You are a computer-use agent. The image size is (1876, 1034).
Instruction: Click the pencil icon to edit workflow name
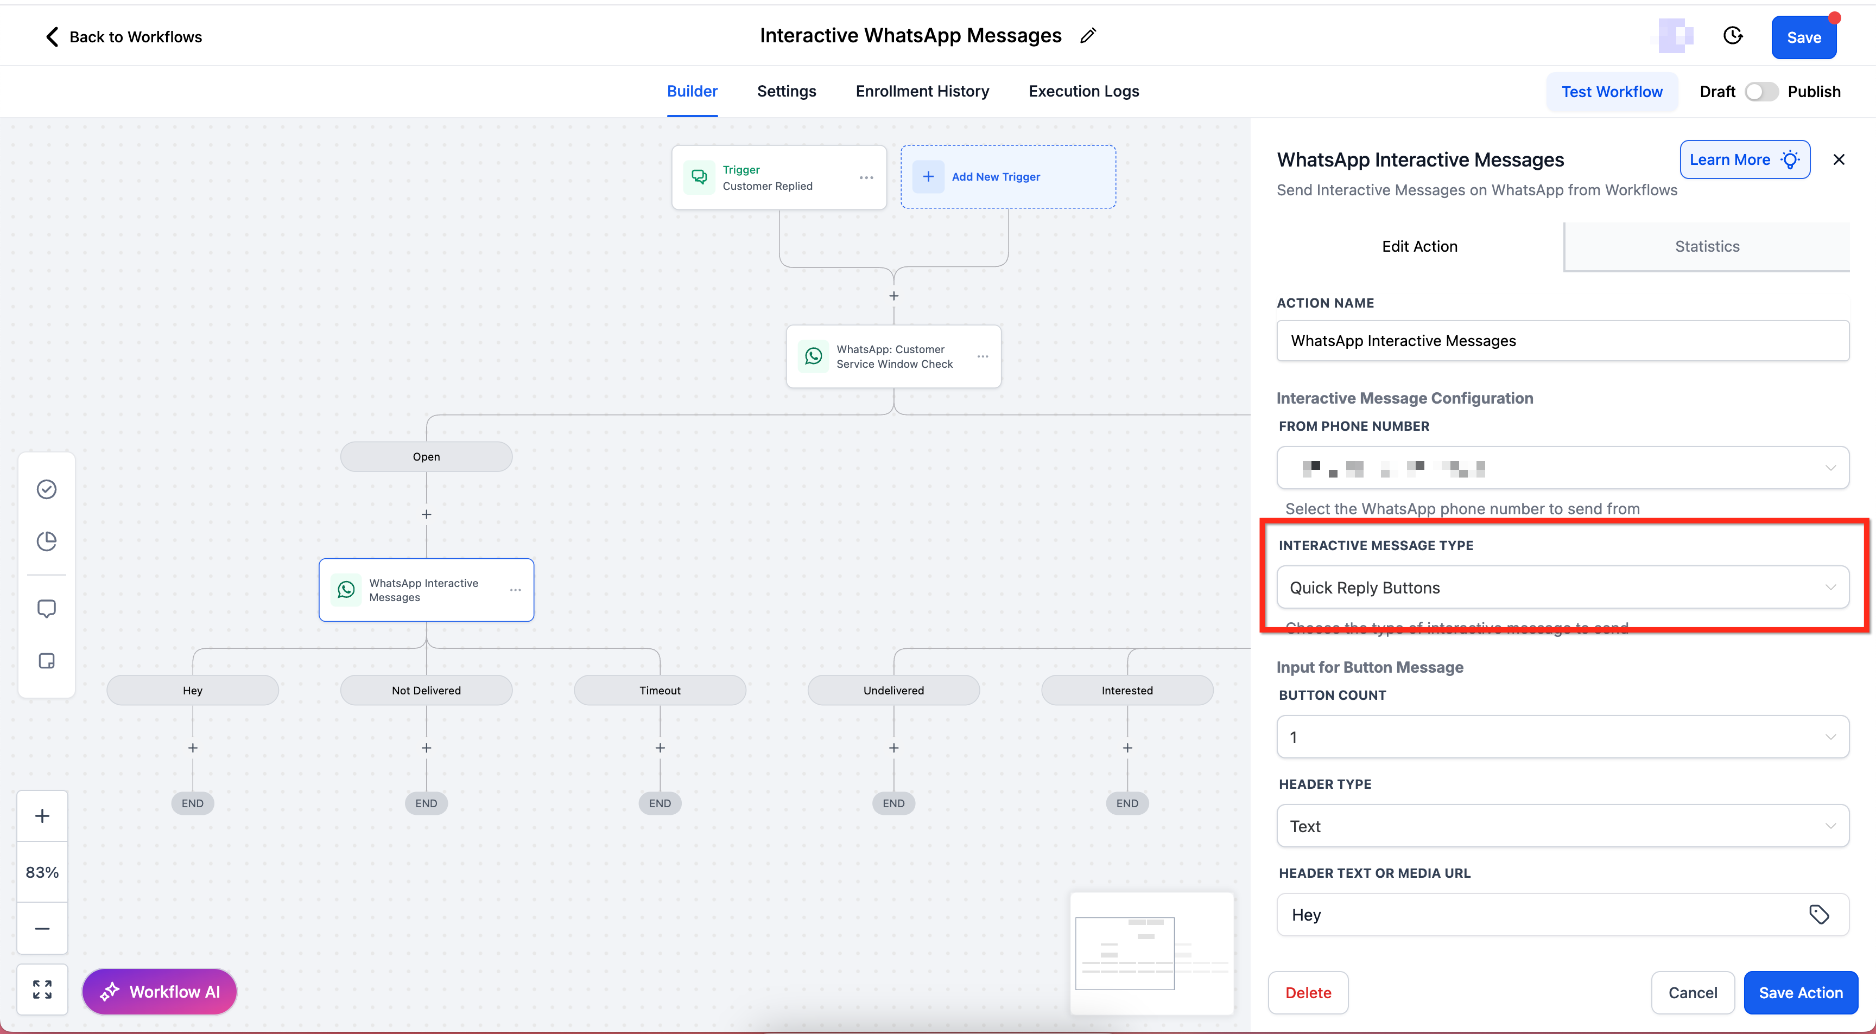tap(1088, 36)
